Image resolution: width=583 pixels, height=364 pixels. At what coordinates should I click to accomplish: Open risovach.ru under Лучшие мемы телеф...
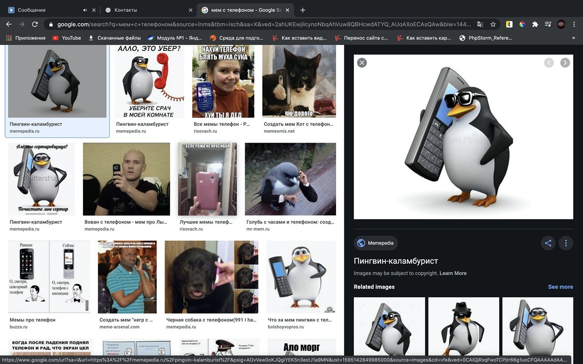191,229
